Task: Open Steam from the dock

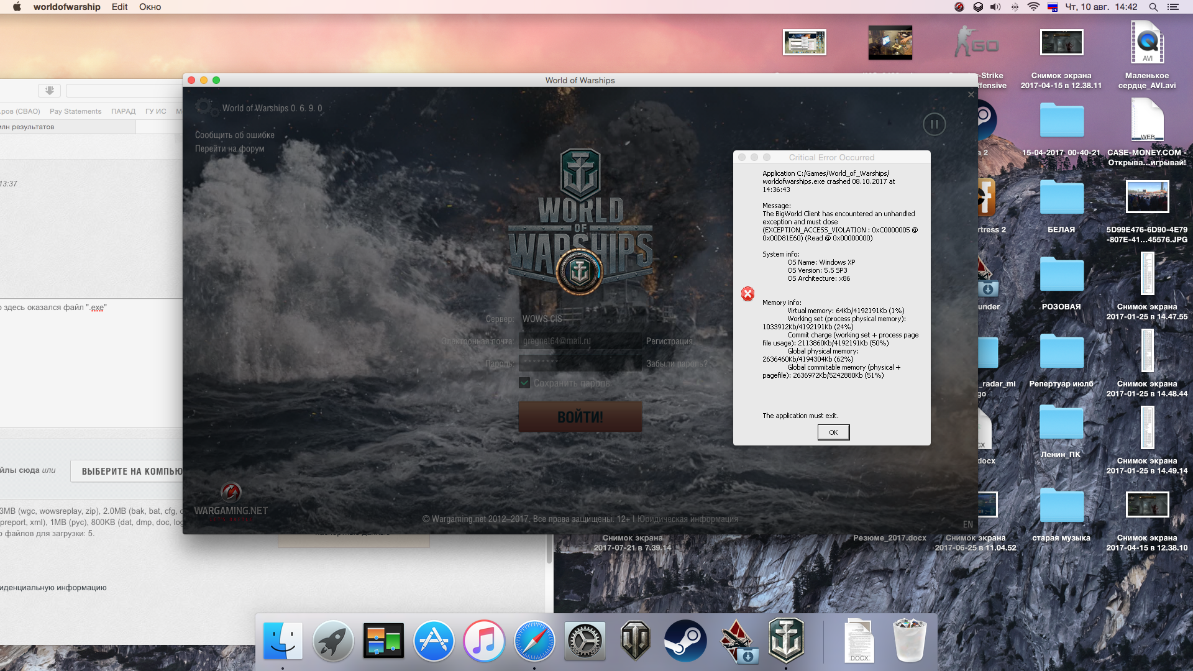Action: 685,641
